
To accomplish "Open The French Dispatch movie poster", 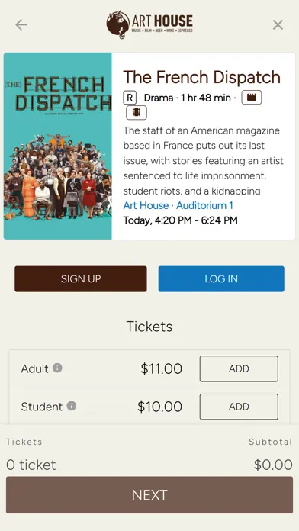I will tap(57, 146).
